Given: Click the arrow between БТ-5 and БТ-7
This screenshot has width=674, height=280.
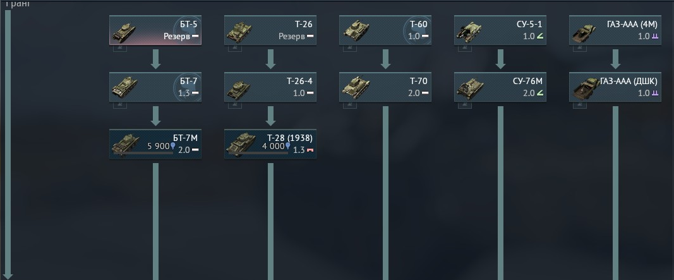Looking at the screenshot, I should (x=155, y=59).
